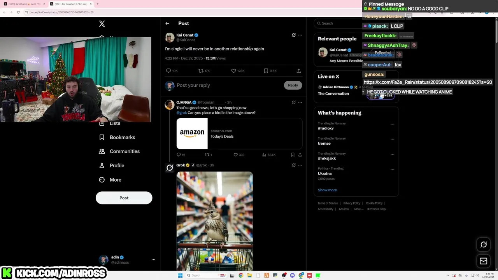This screenshot has height=280, width=498.
Task: Open Profile in the sidebar
Action: (x=112, y=166)
